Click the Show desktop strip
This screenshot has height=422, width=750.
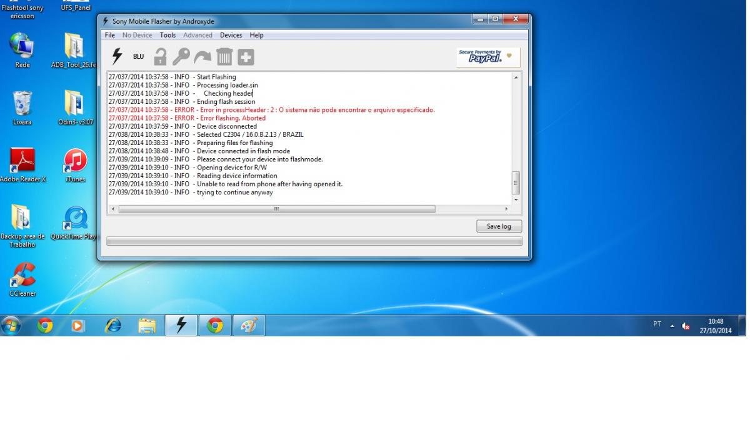[x=742, y=325]
